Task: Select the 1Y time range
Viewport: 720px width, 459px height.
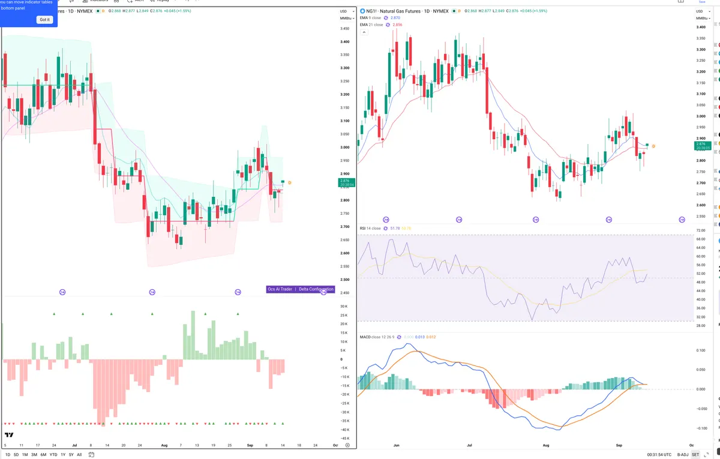Action: (63, 455)
